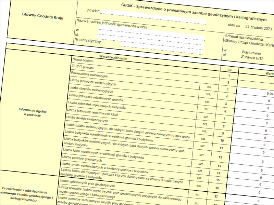Click row number 10 cell

click(x=222, y=140)
